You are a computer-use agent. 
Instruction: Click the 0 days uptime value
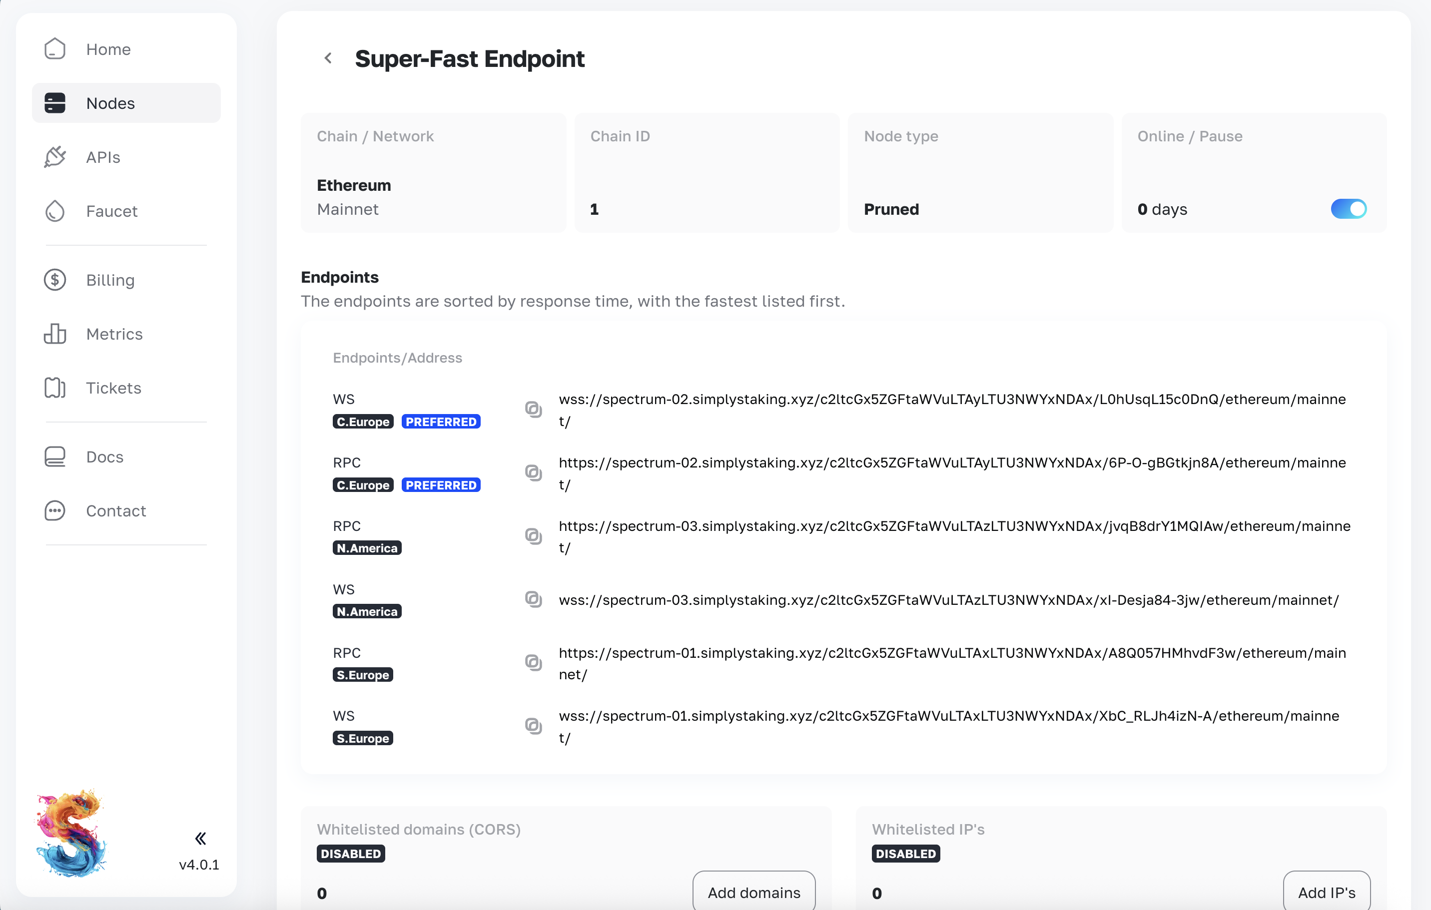tap(1162, 209)
